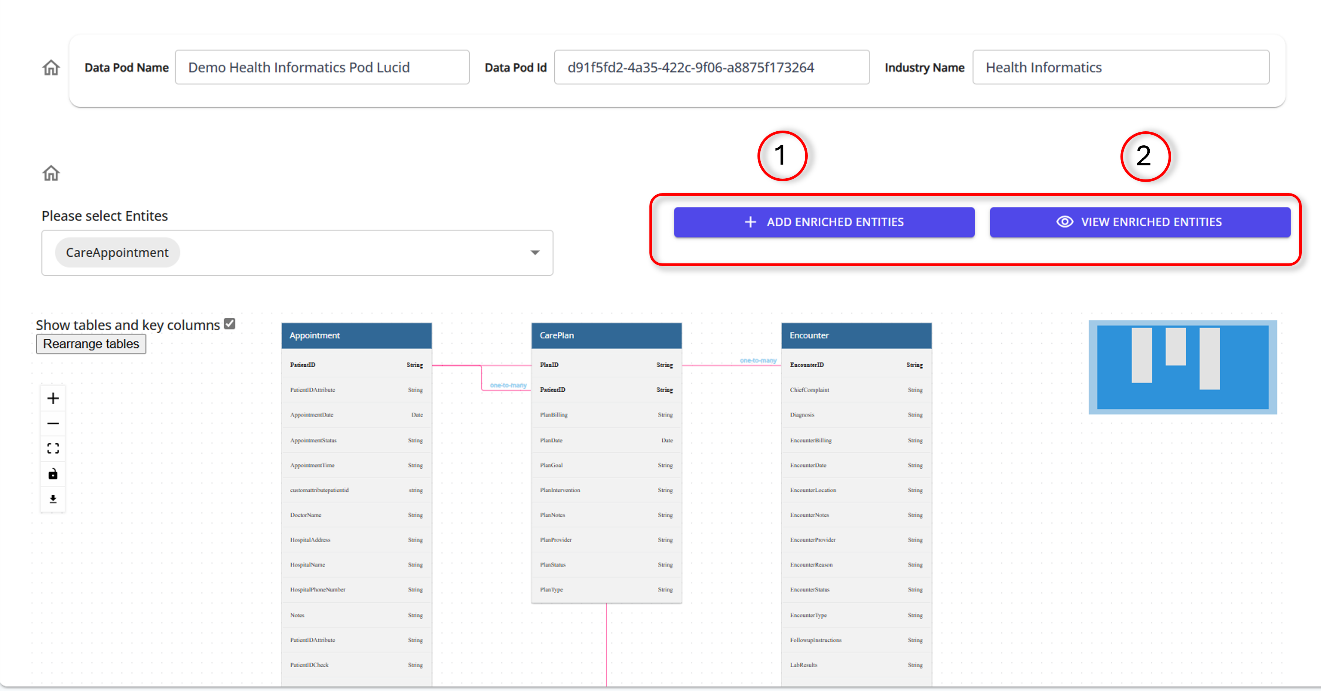Zoom out the diagram with the minus icon
The width and height of the screenshot is (1321, 691).
53,424
